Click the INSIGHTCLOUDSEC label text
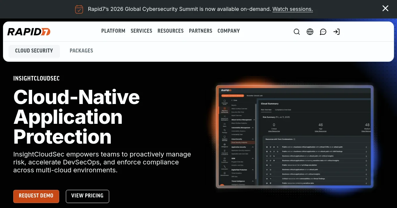The width and height of the screenshot is (397, 208). pyautogui.click(x=36, y=79)
